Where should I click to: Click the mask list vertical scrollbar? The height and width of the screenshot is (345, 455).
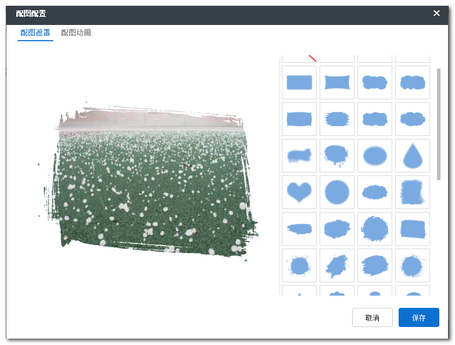[439, 124]
